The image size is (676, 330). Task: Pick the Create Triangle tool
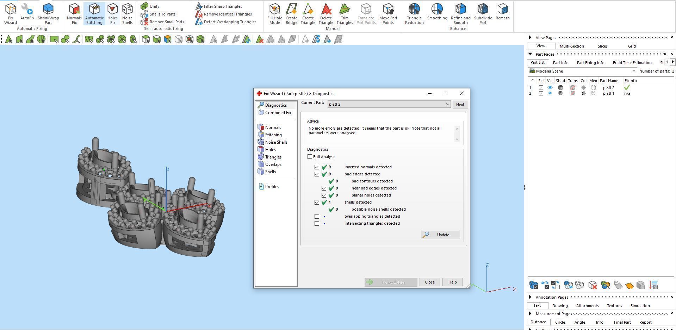pyautogui.click(x=308, y=14)
